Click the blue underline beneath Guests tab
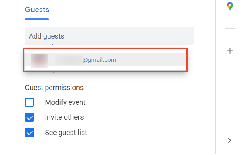Image resolution: width=252 pixels, height=155 pixels. point(37,19)
